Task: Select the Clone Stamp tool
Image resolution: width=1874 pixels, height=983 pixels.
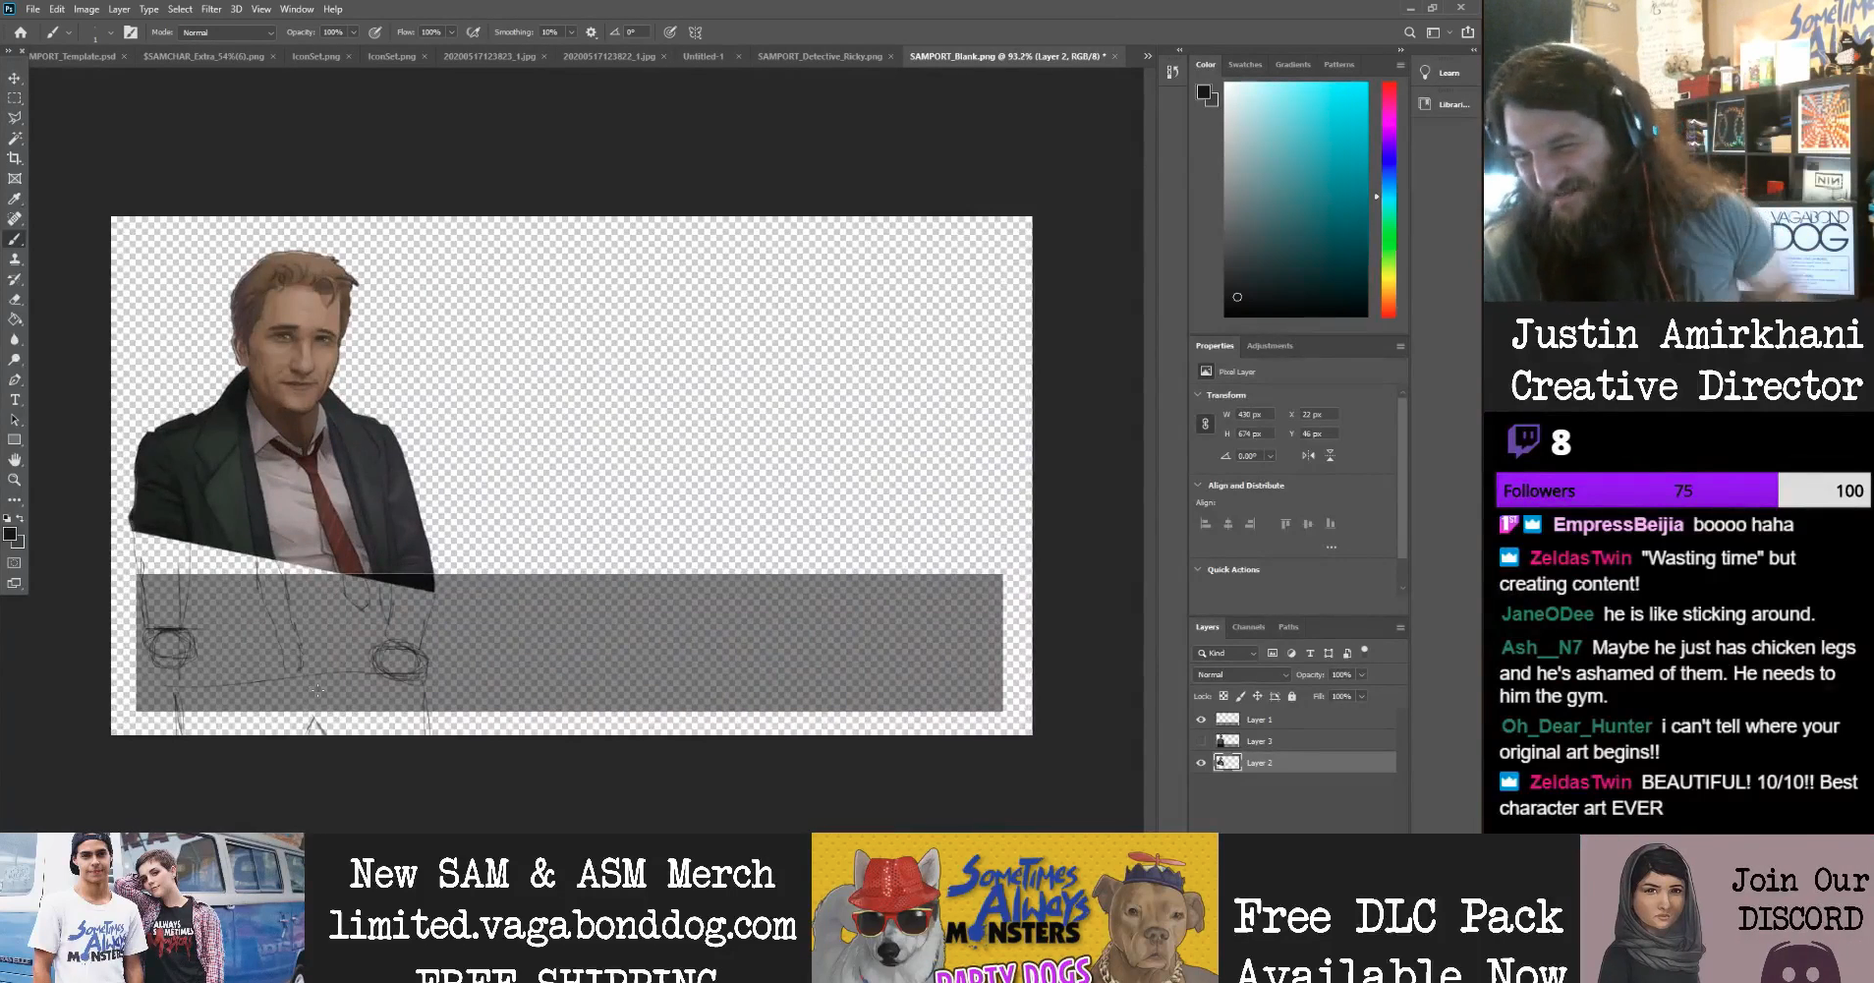Action: point(15,260)
